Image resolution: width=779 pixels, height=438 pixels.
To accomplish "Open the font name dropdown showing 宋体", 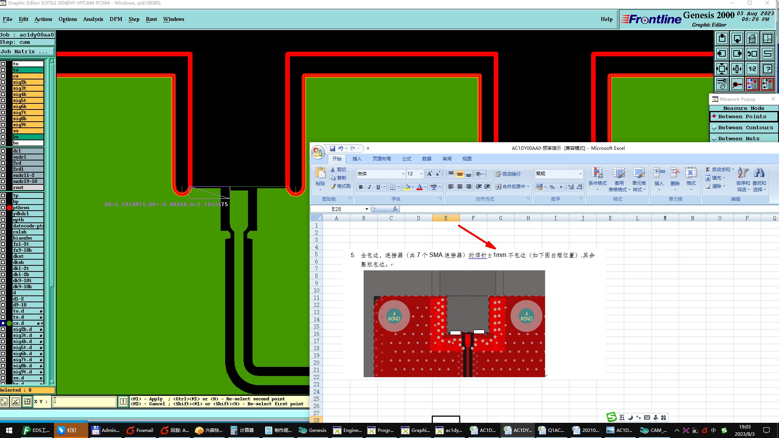I will (403, 174).
